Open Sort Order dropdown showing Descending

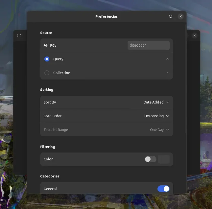click(156, 116)
